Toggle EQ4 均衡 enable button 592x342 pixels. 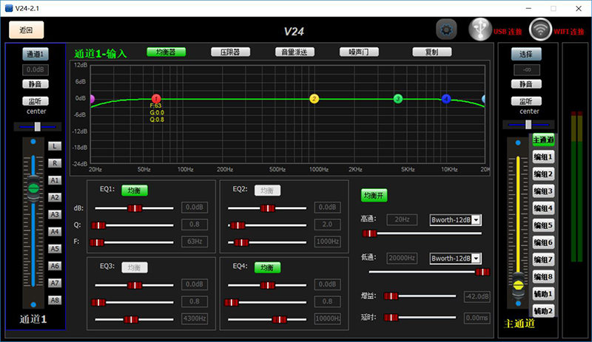tap(267, 267)
